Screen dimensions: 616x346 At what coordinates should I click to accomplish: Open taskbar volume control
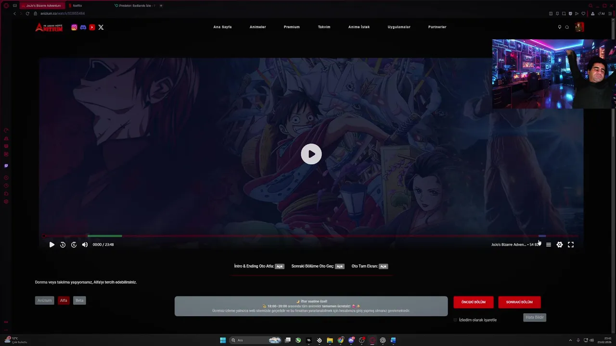coord(591,340)
